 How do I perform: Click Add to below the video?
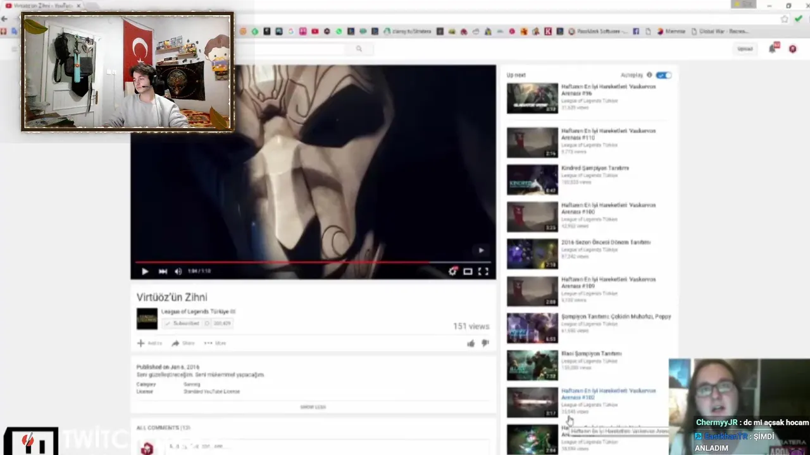(150, 343)
